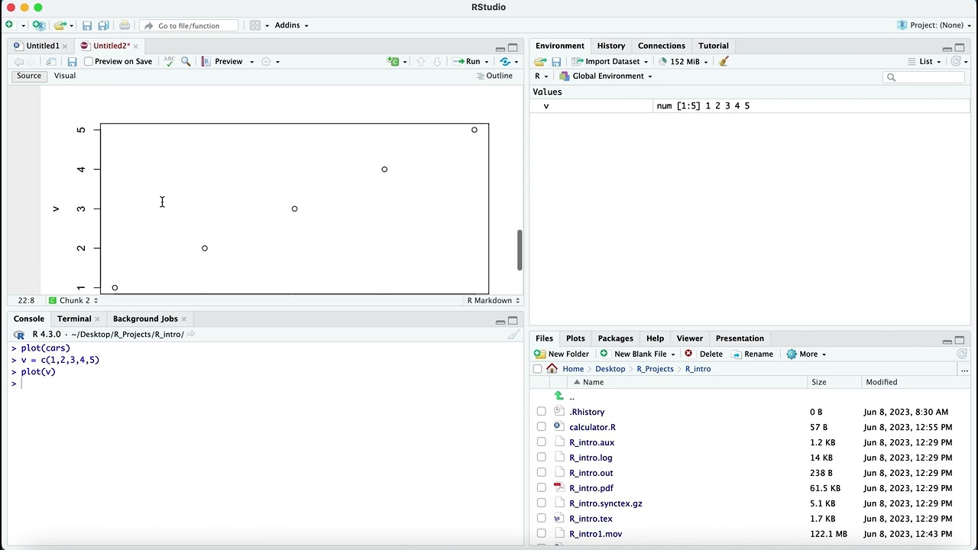The width and height of the screenshot is (978, 550).
Task: Switch the List view dropdown
Action: pyautogui.click(x=924, y=61)
